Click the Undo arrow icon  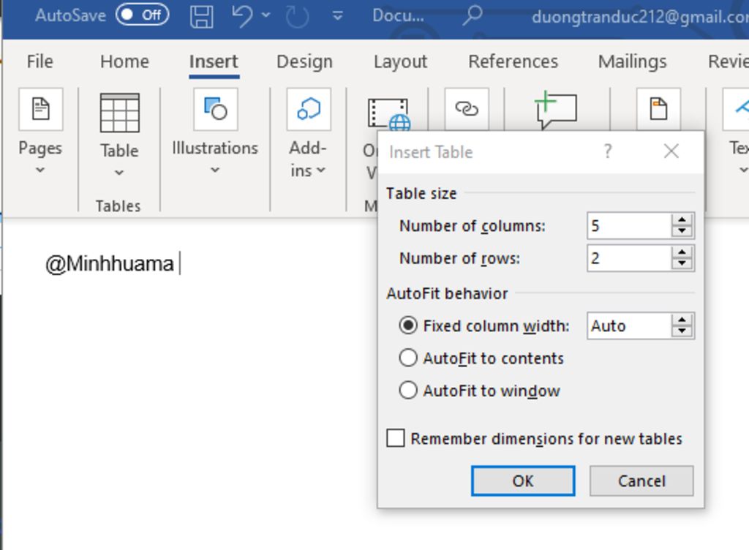[x=242, y=15]
